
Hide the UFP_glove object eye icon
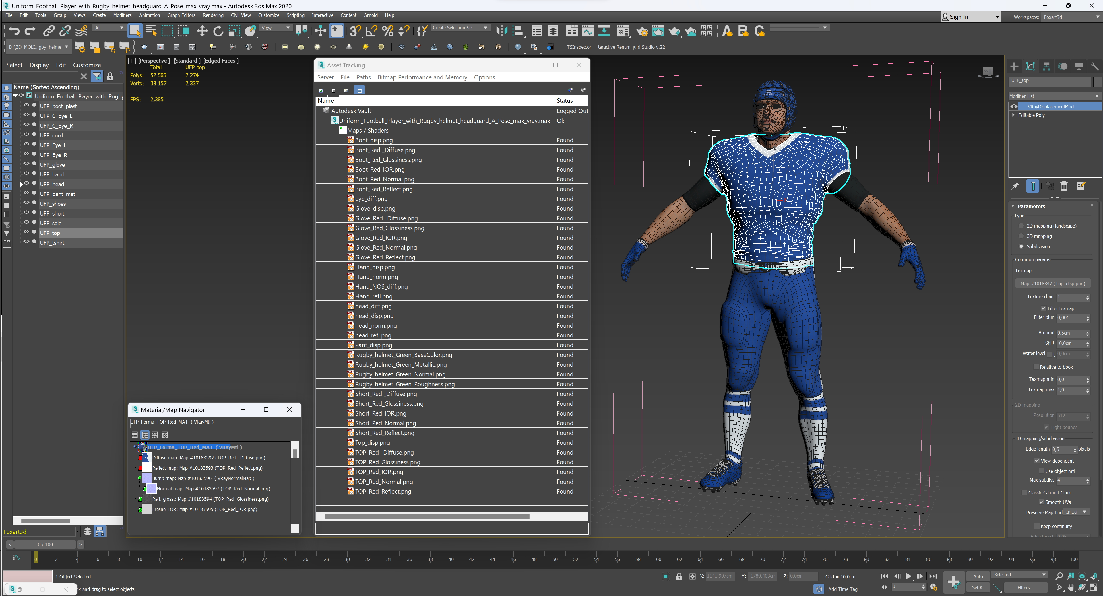26,164
